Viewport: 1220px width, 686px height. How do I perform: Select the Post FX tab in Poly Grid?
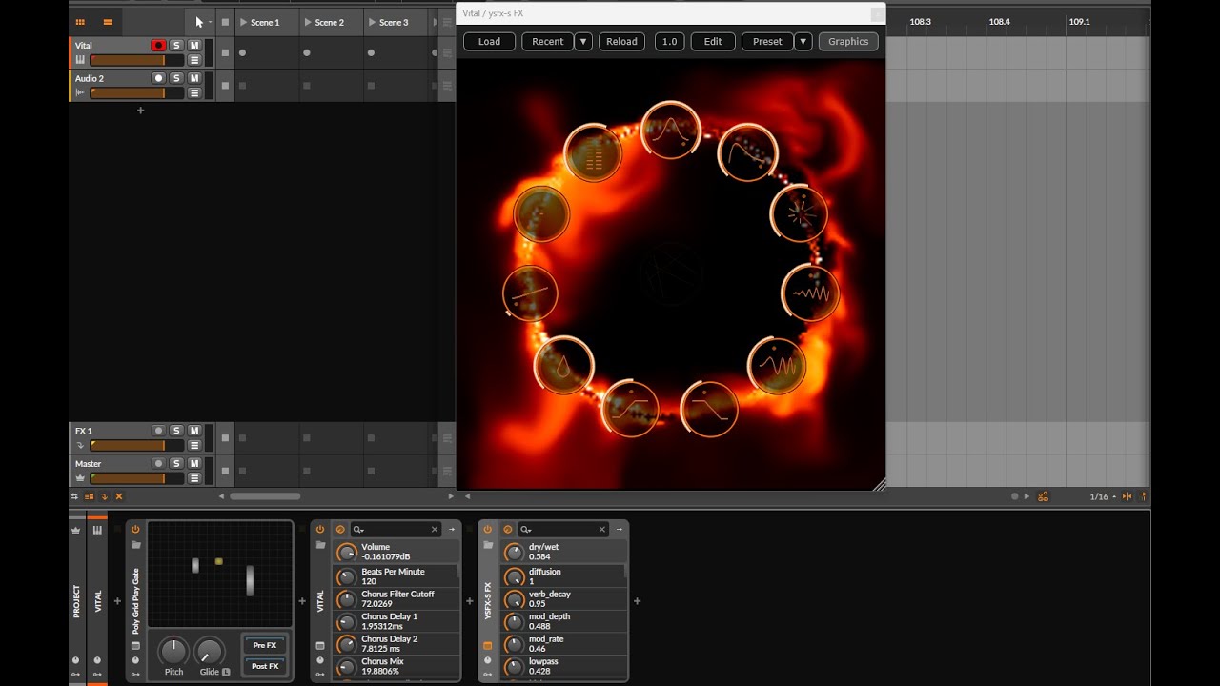(x=265, y=666)
